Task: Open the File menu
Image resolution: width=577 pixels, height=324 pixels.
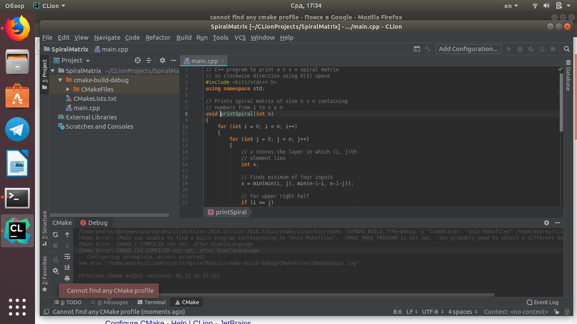Action: point(47,38)
